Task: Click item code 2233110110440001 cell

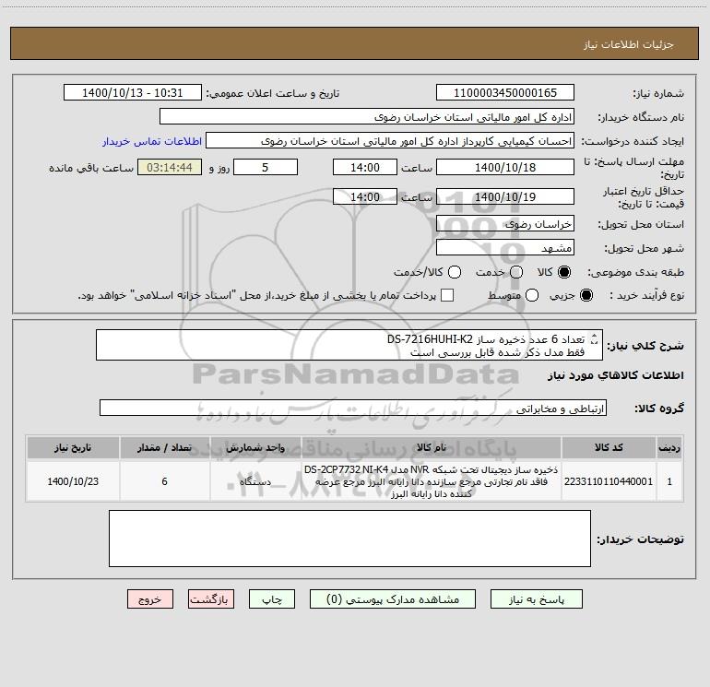Action: (609, 481)
